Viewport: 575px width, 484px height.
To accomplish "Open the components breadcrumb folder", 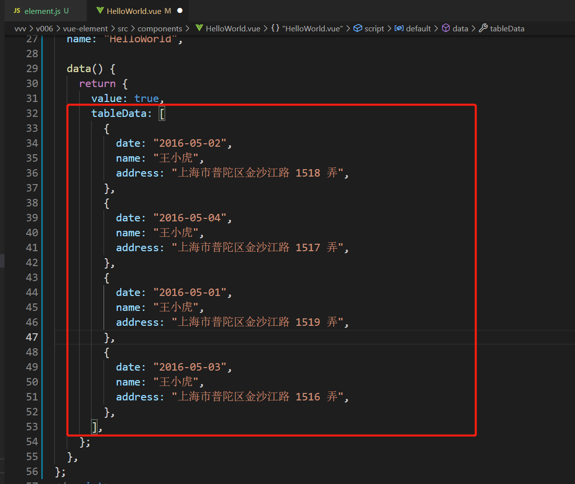I will [160, 28].
